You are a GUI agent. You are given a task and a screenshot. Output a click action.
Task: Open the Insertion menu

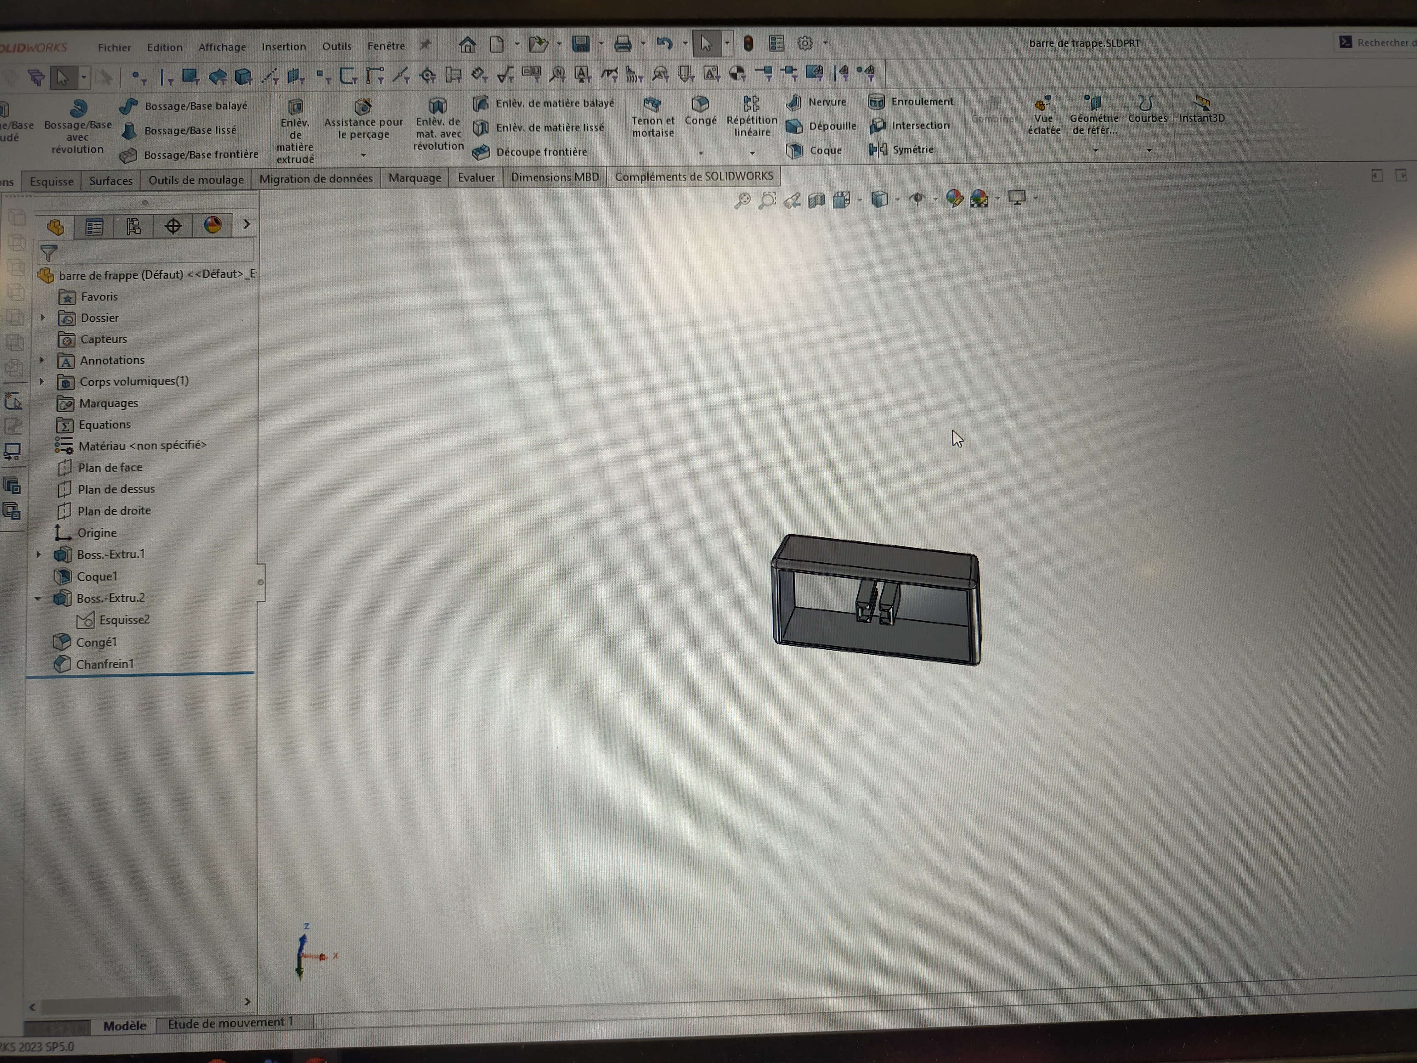[283, 47]
